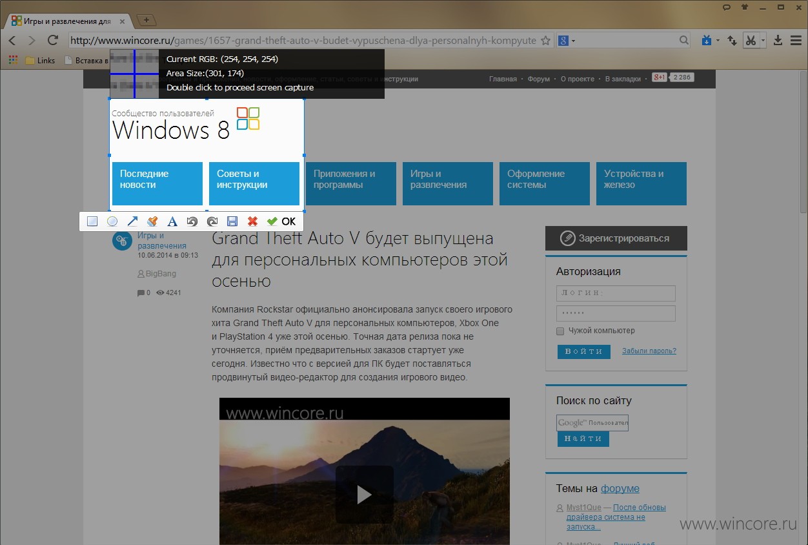
Task: Click the blue download extension icon
Action: (x=707, y=41)
